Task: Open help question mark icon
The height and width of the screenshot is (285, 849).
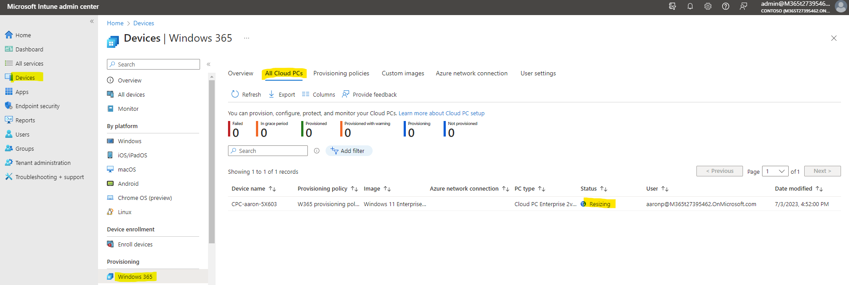Action: 726,7
